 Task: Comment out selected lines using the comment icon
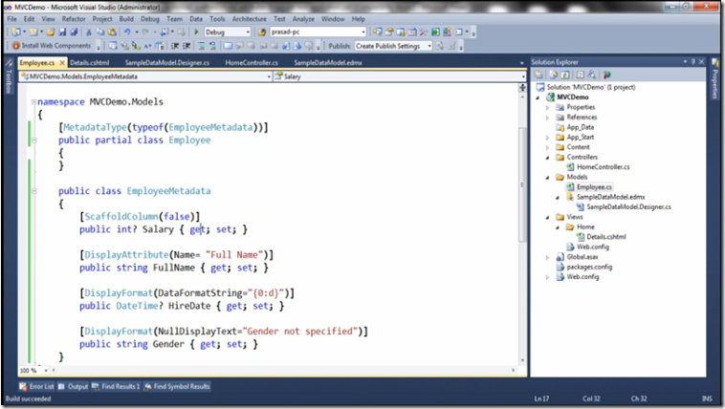[201, 46]
